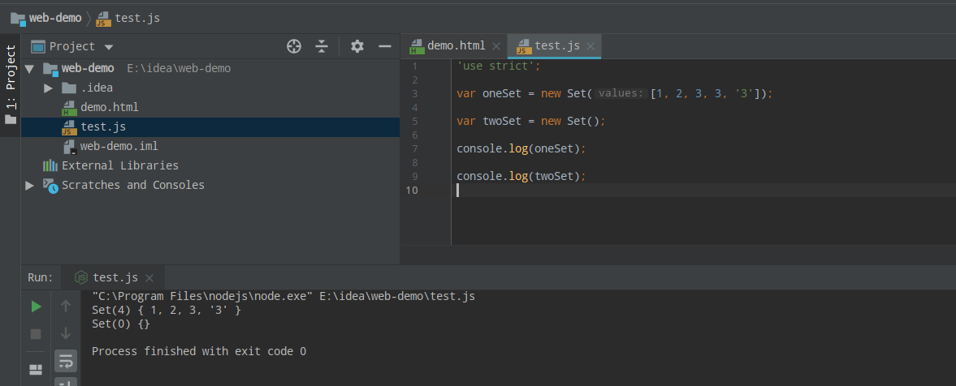This screenshot has width=956, height=386.
Task: Click the restore layout icon in Run panel
Action: click(x=36, y=370)
